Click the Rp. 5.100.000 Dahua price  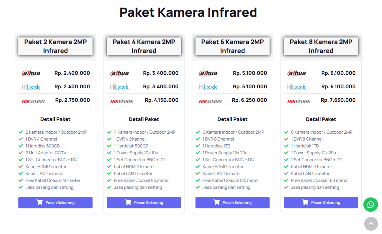(x=250, y=73)
